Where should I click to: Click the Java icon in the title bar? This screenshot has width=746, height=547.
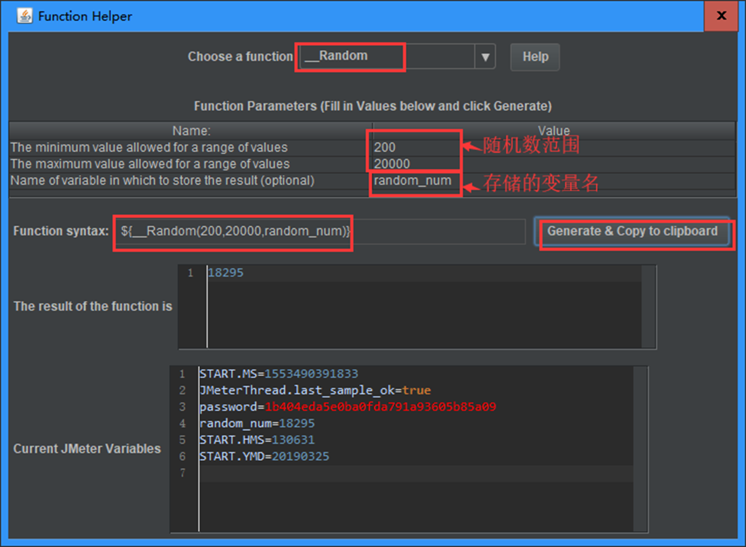[25, 16]
